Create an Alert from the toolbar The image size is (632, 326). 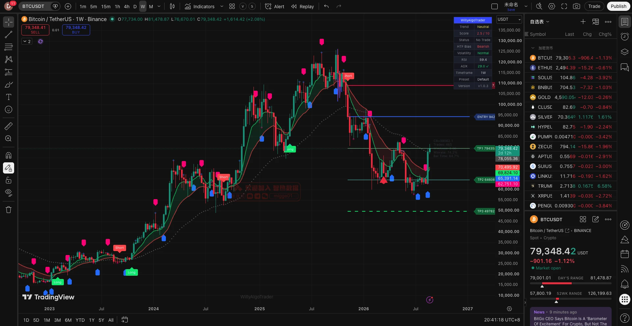(x=275, y=6)
